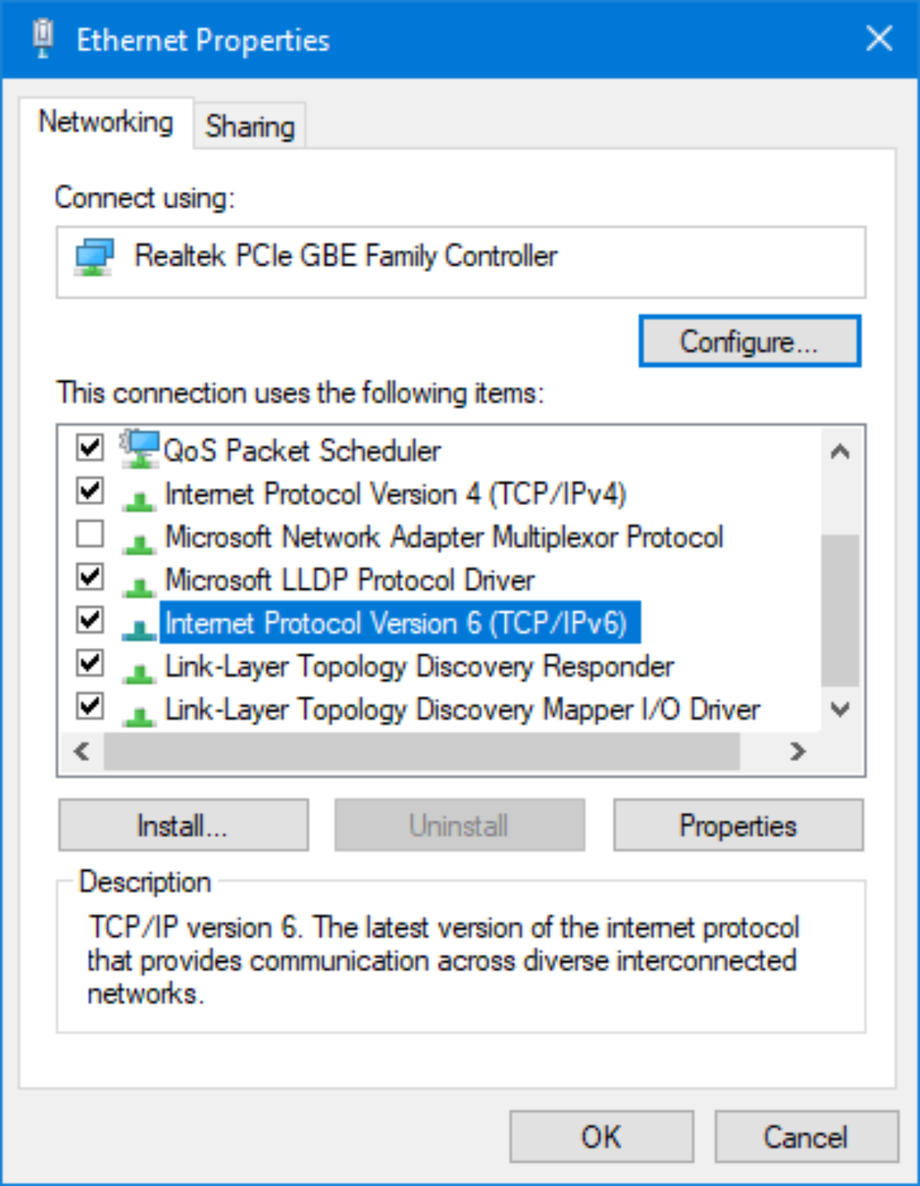
Task: Disable Internet Protocol Version 6 checkbox
Action: click(90, 619)
